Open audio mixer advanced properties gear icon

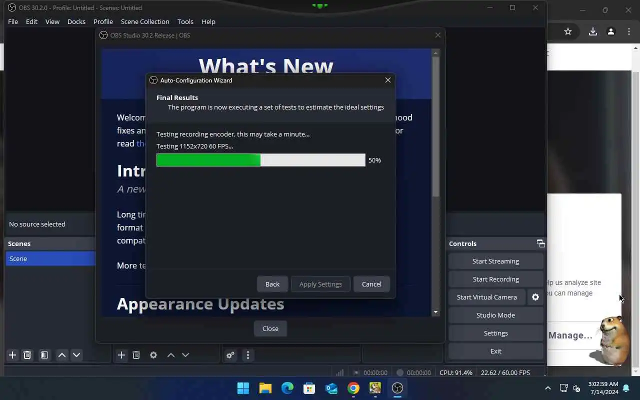(230, 355)
